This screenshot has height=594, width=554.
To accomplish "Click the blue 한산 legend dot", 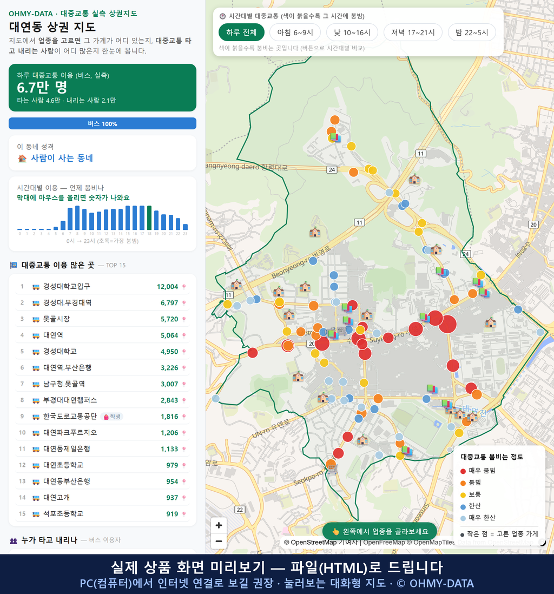I will pos(463,506).
